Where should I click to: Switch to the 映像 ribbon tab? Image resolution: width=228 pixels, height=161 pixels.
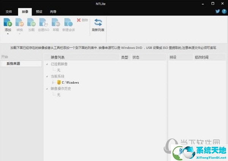[25, 12]
